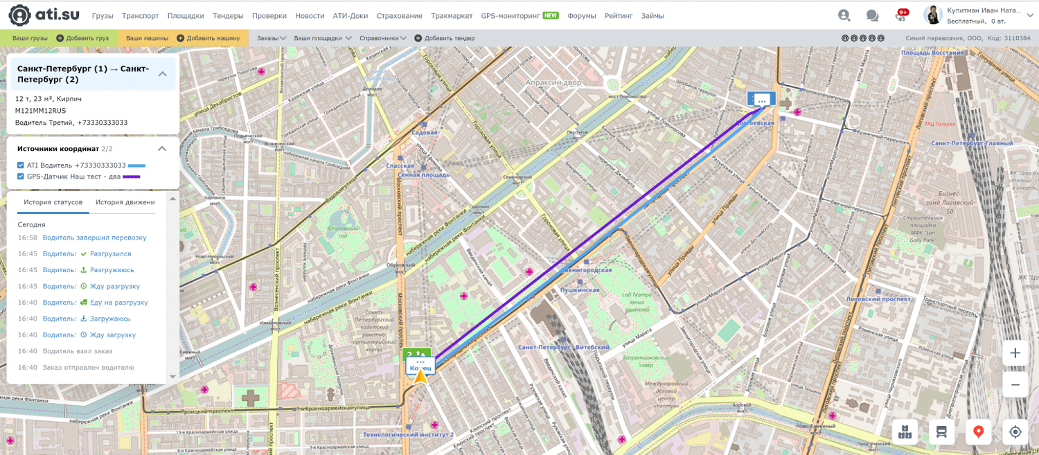This screenshot has height=455, width=1039.
Task: Expand the Заказы dropdown
Action: point(272,38)
